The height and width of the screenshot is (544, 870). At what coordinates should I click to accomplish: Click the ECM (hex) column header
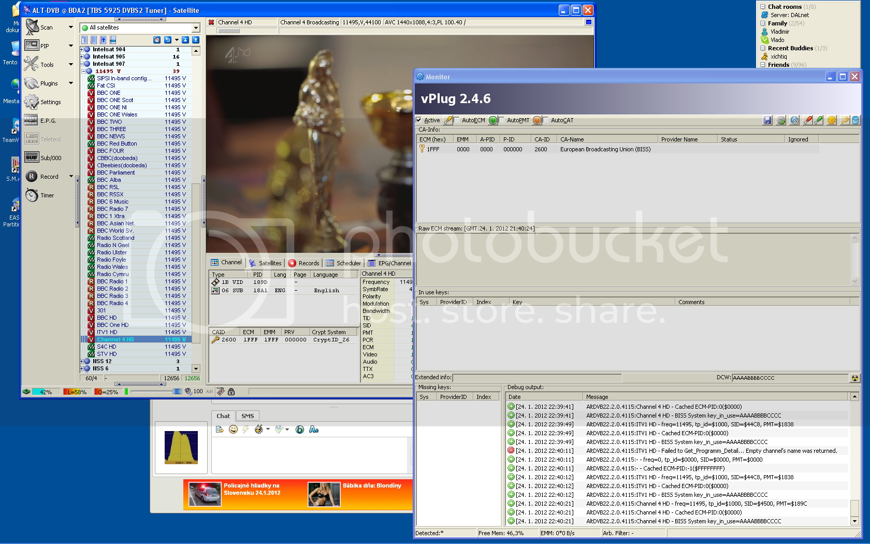(434, 139)
